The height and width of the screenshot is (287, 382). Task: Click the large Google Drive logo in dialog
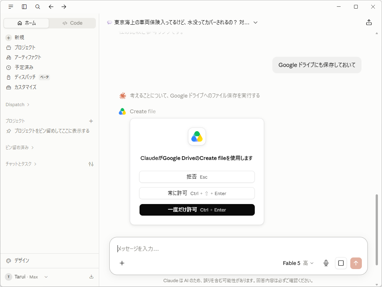[197, 136]
